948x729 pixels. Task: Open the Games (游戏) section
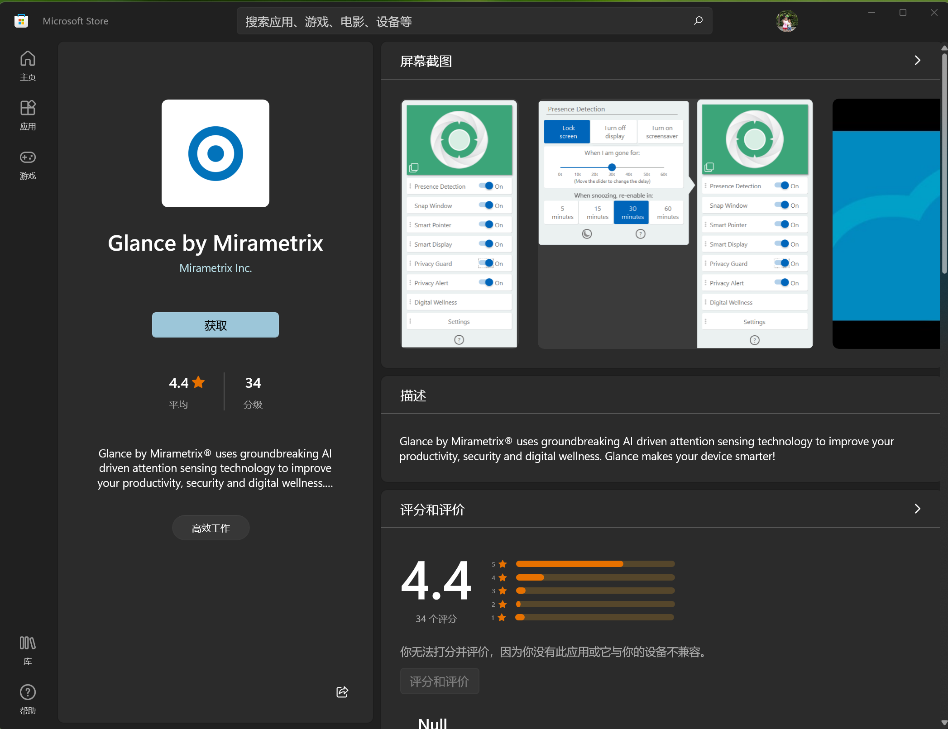click(28, 165)
